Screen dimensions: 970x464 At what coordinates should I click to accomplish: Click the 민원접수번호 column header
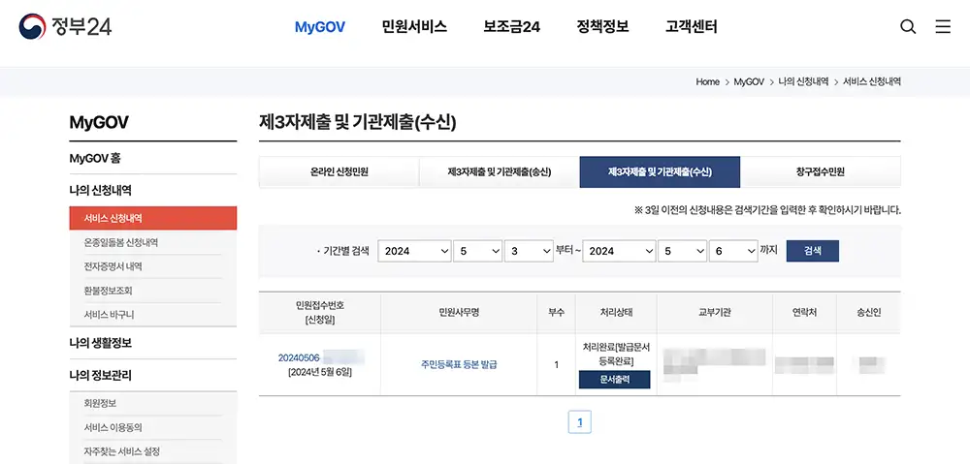click(x=320, y=313)
